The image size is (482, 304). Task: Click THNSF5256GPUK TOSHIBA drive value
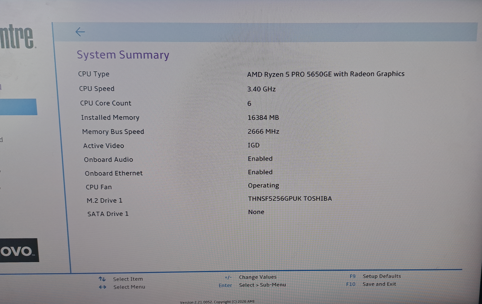pyautogui.click(x=290, y=198)
